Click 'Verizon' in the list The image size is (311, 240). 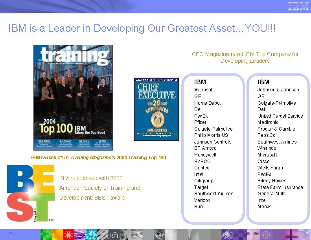pyautogui.click(x=202, y=200)
